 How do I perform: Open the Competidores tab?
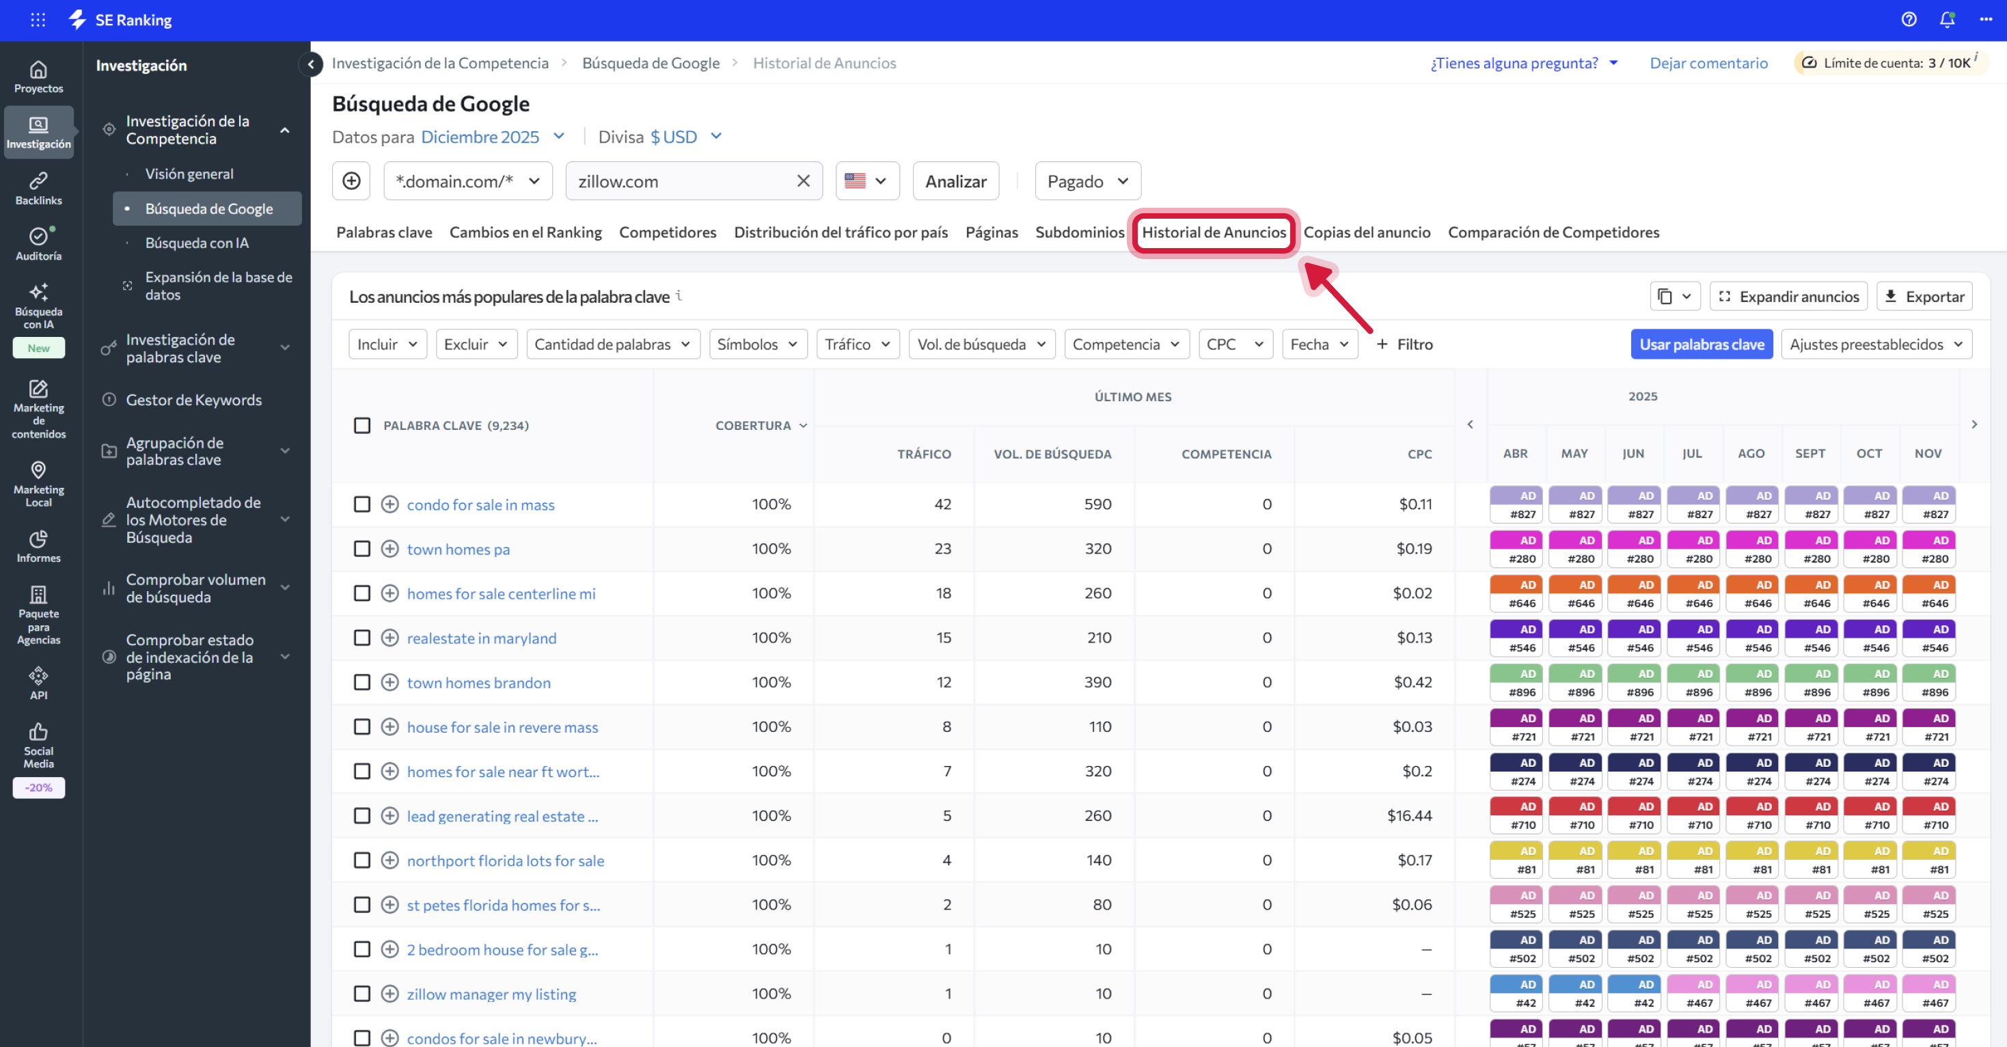pos(667,232)
